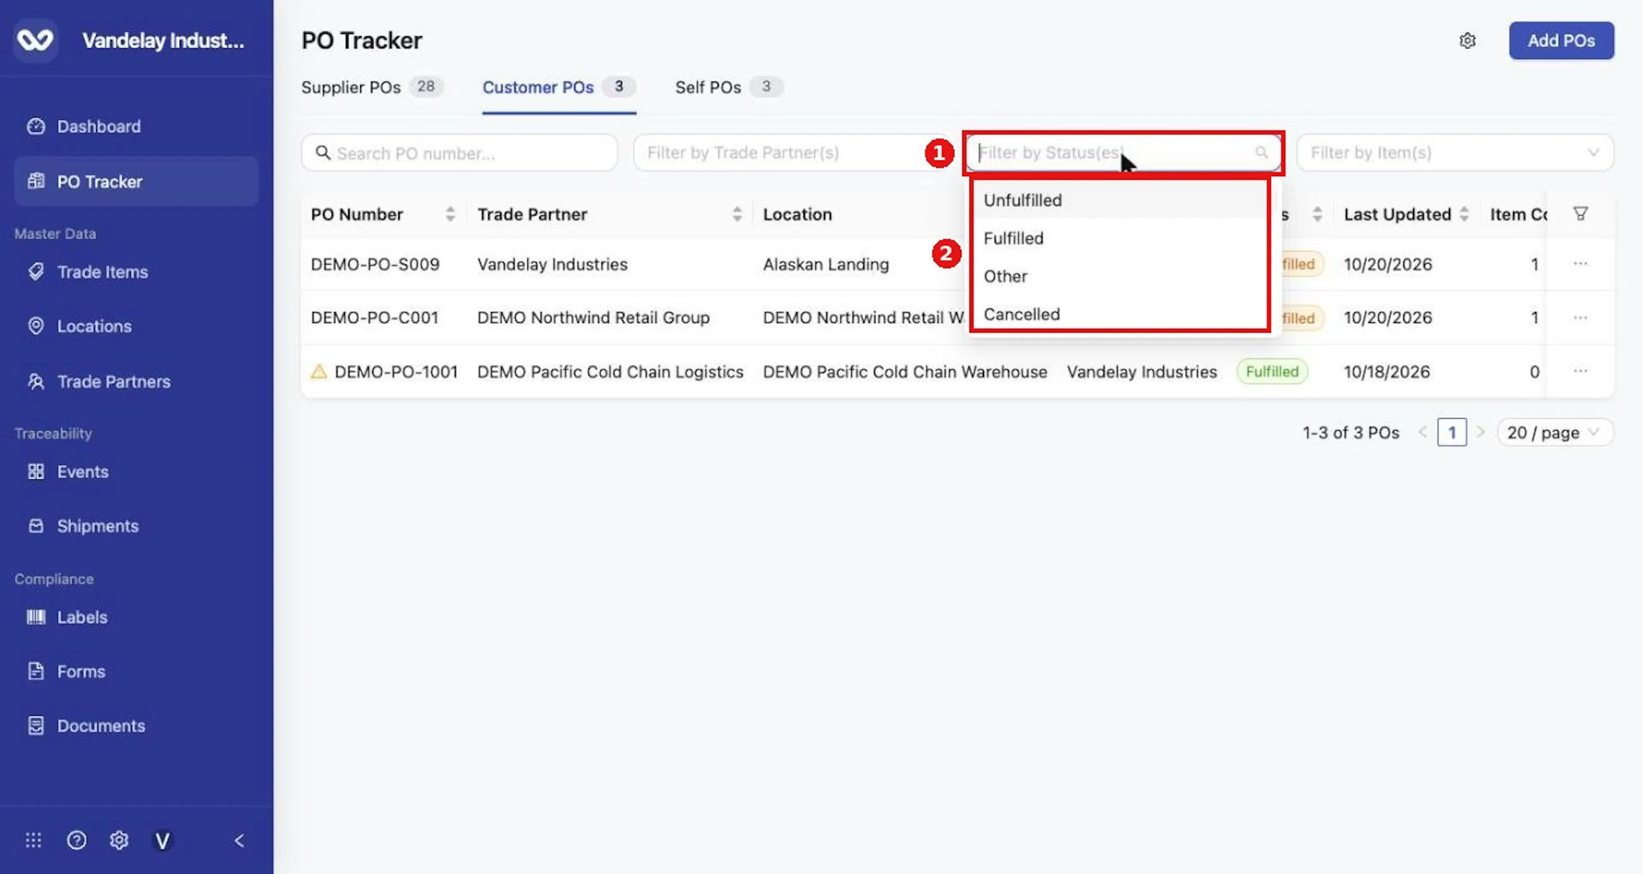Open row actions for DEMO-PO-1001
Screen dimensions: 1643x874
click(1580, 371)
